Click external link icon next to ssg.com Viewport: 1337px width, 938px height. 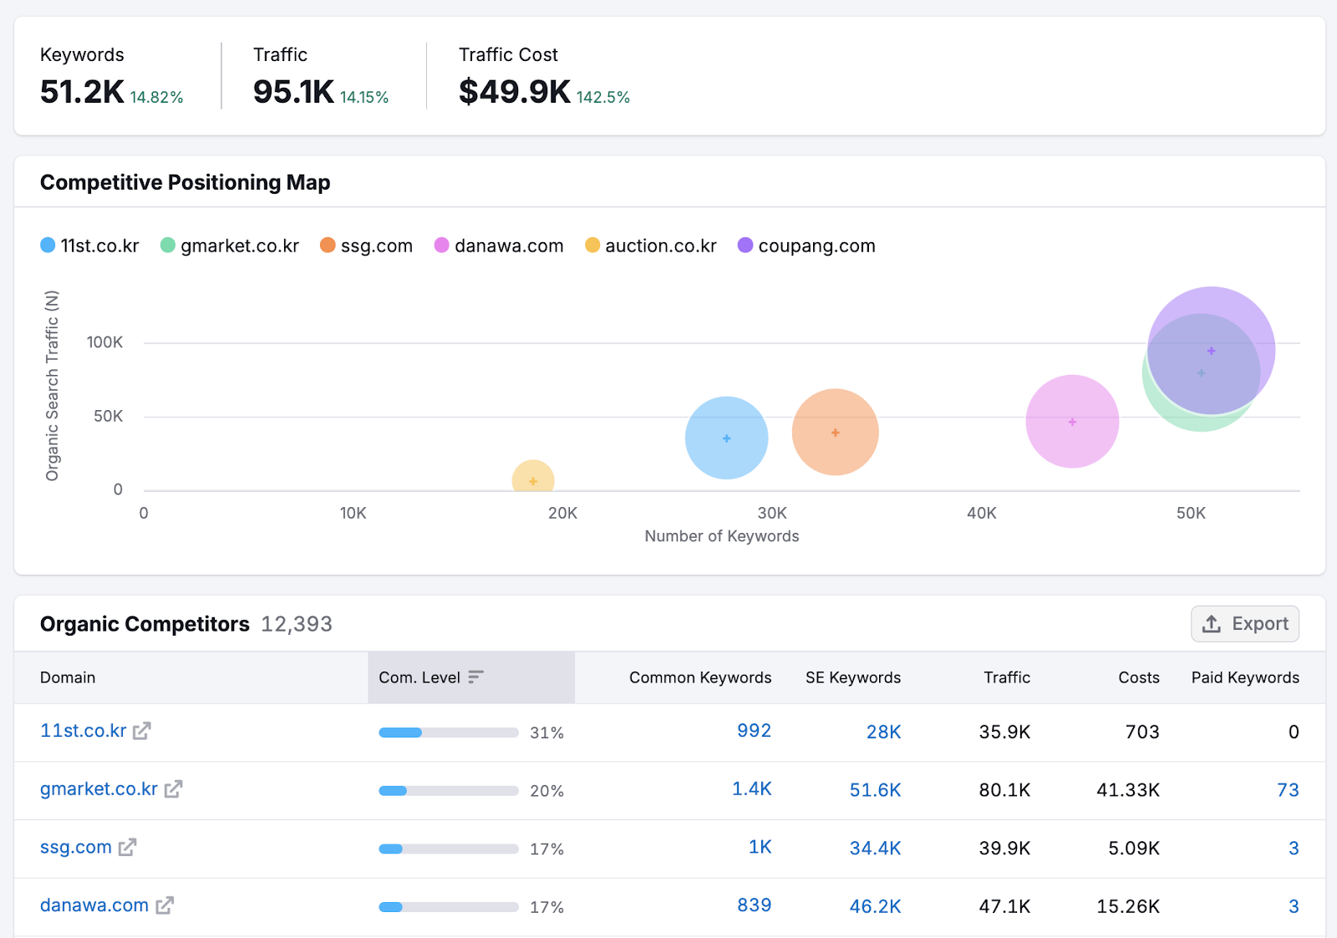pyautogui.click(x=127, y=848)
